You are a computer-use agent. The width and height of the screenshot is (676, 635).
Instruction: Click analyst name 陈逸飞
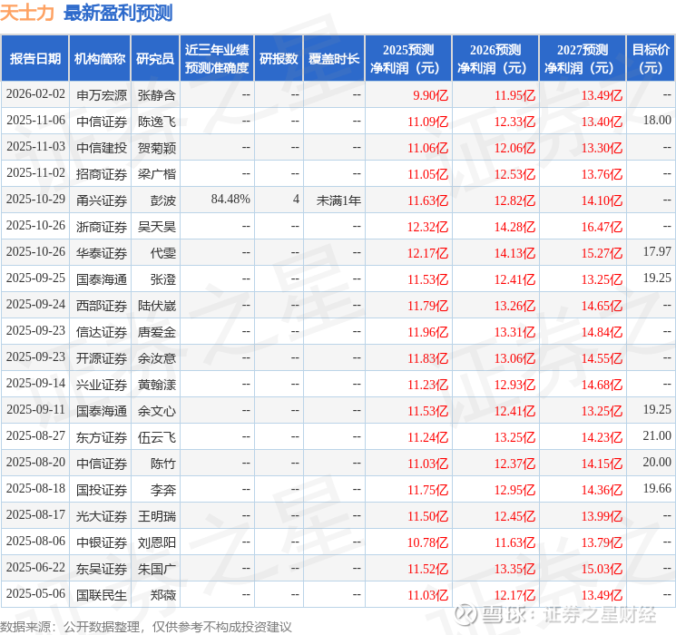pyautogui.click(x=156, y=122)
